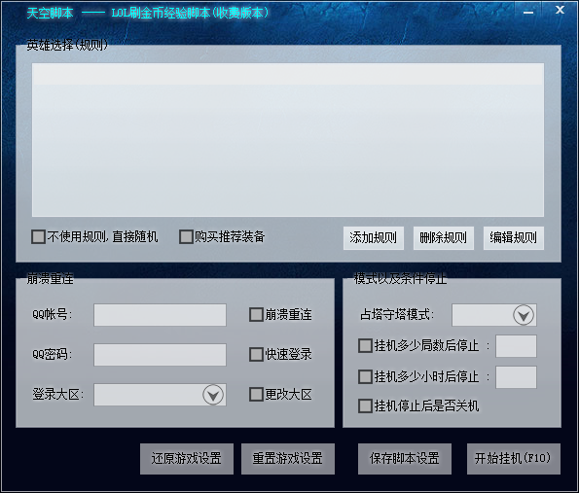Open 编辑规则 rule editor

click(514, 238)
